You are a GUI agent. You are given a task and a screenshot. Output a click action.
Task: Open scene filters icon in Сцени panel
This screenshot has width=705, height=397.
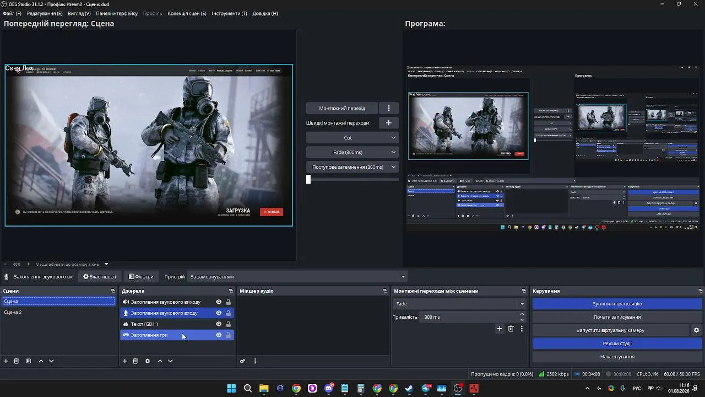(x=29, y=361)
